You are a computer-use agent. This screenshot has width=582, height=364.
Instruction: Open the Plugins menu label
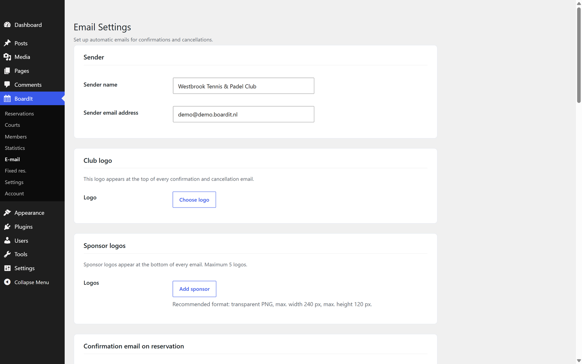point(24,227)
